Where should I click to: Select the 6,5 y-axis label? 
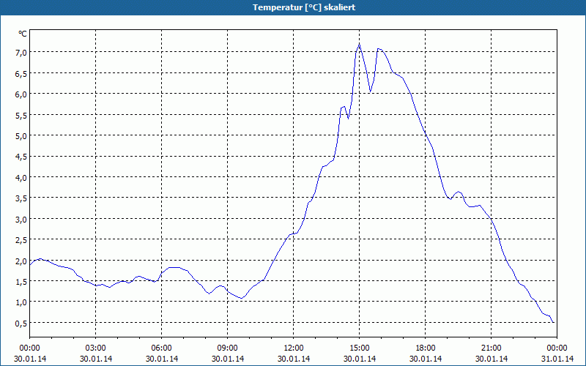coord(21,74)
